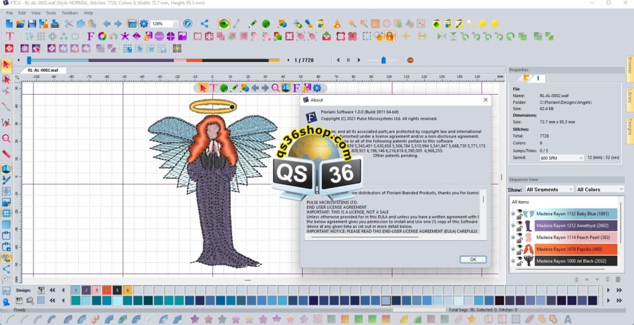The image size is (634, 325).
Task: Open the Toolbars menu
Action: click(x=70, y=12)
